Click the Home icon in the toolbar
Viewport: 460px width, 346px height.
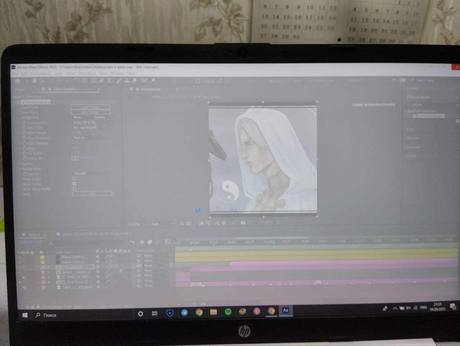(x=17, y=81)
